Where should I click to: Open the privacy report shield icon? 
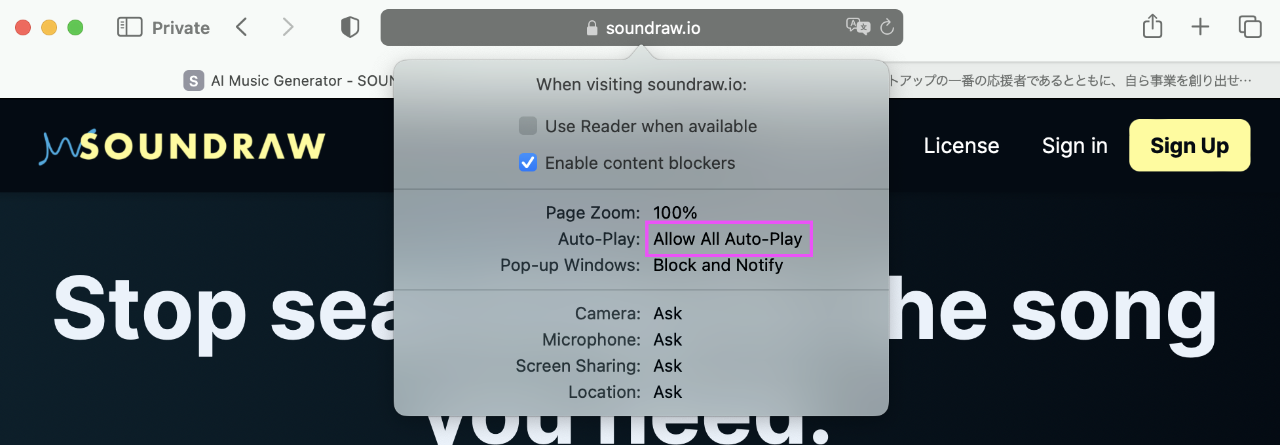[x=350, y=27]
